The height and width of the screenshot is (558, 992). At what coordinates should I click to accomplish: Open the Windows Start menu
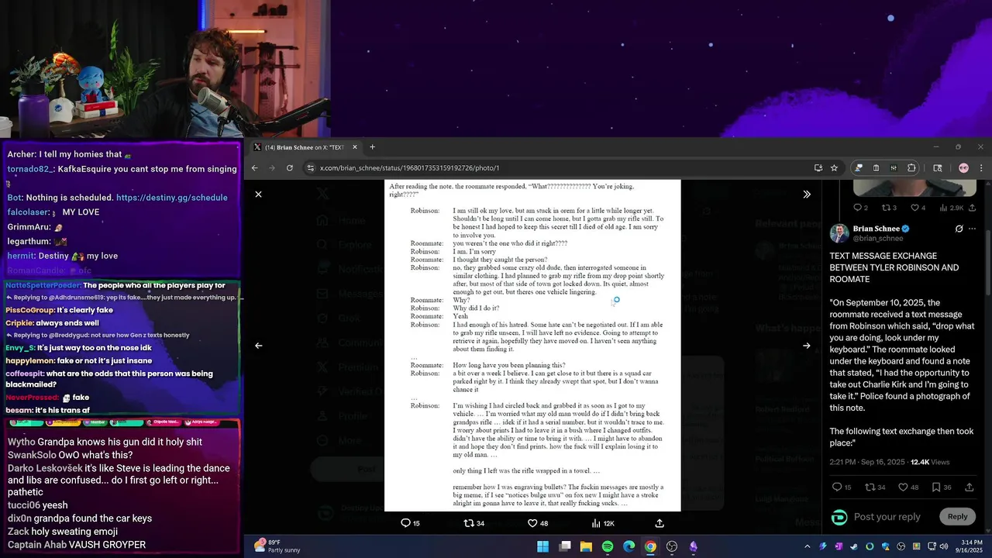pyautogui.click(x=543, y=546)
